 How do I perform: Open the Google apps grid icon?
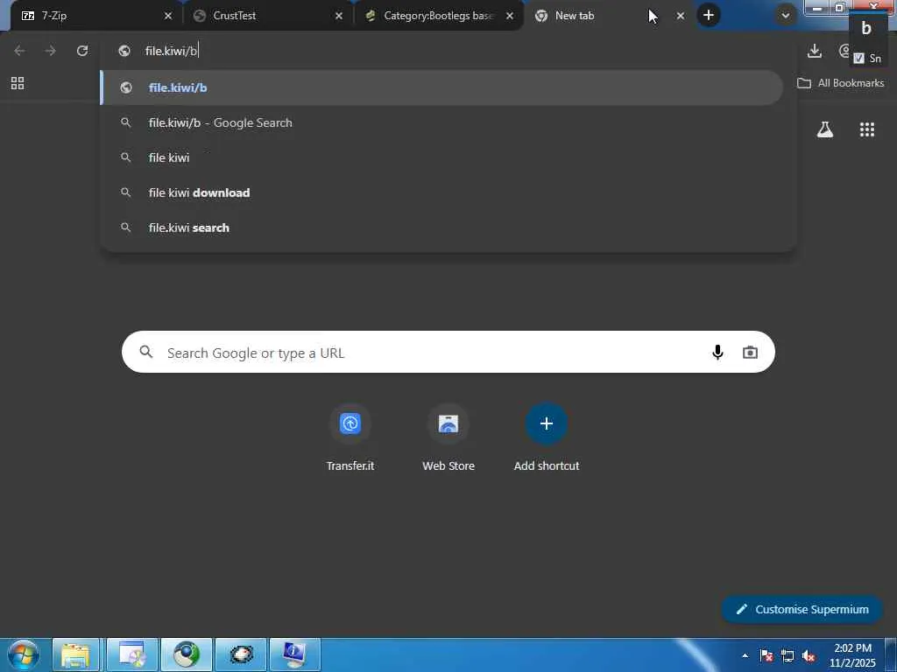click(x=867, y=129)
